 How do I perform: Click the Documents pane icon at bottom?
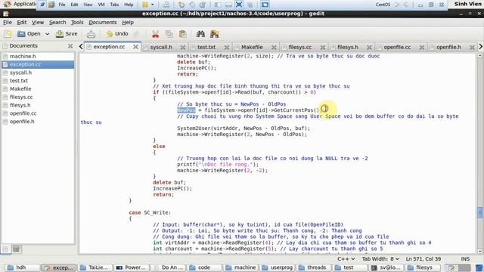(x=5, y=249)
